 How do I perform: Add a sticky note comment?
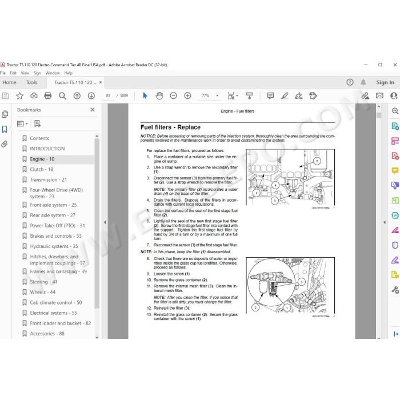270,95
